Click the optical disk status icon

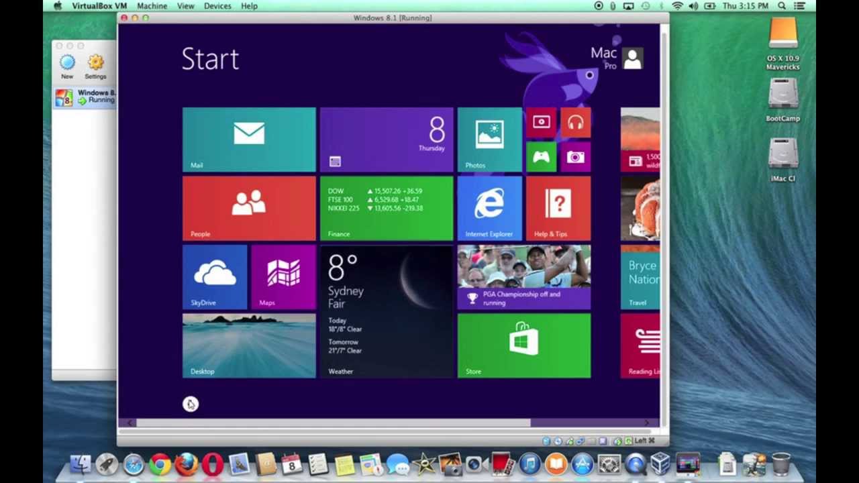click(558, 441)
